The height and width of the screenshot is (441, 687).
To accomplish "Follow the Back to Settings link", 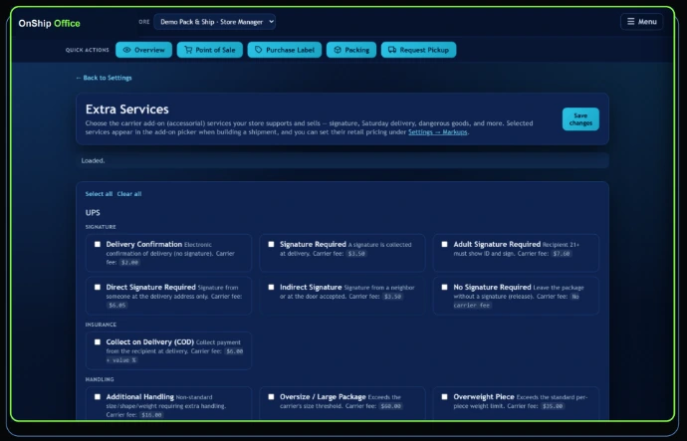I will 104,78.
